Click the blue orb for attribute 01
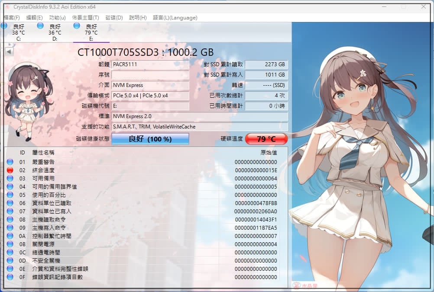The width and height of the screenshot is (434, 292). tap(10, 162)
